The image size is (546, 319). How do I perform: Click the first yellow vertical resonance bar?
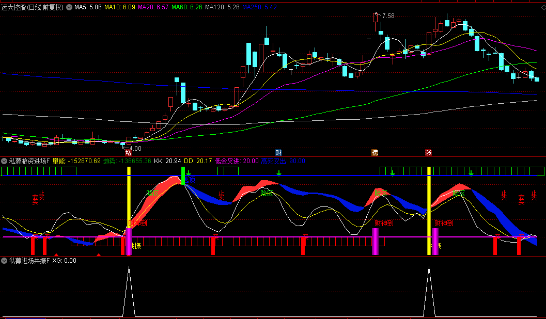coord(129,206)
